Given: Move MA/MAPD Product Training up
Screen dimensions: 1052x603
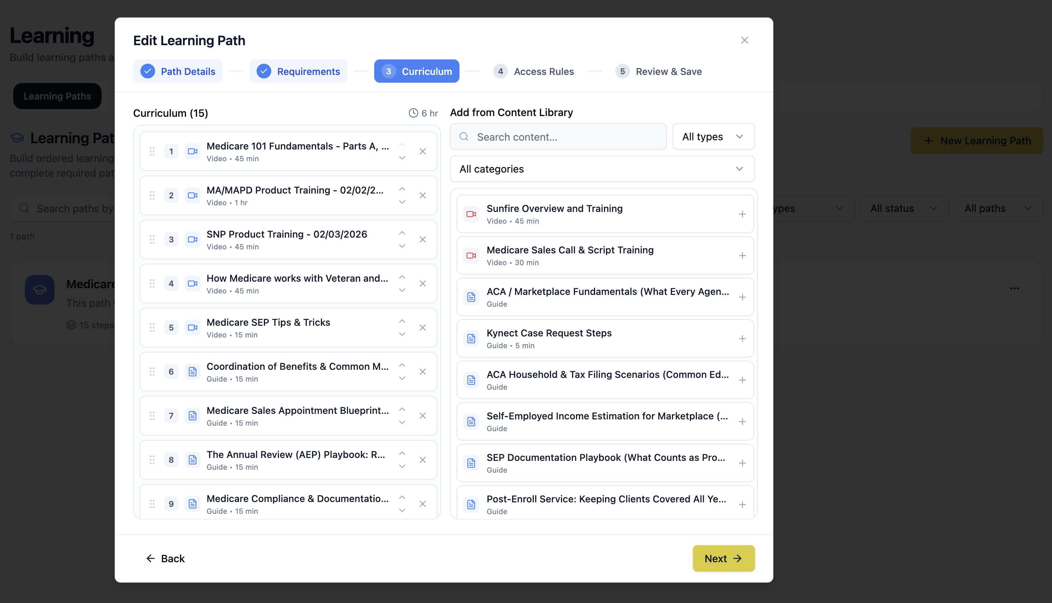Looking at the screenshot, I should coord(402,189).
